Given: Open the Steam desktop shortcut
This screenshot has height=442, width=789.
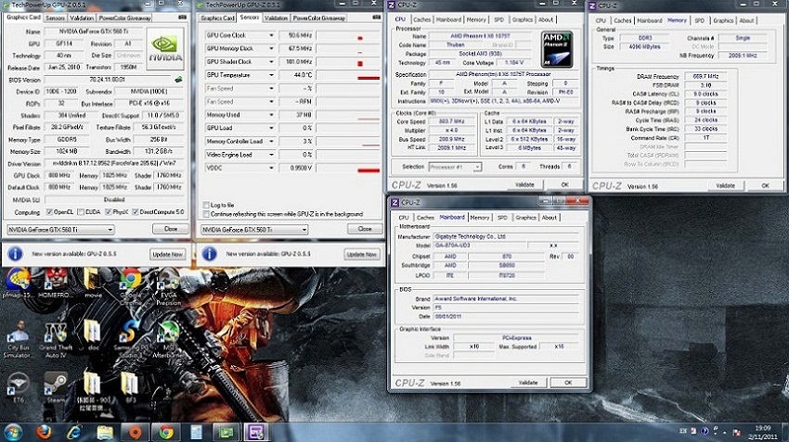Looking at the screenshot, I should (x=56, y=387).
